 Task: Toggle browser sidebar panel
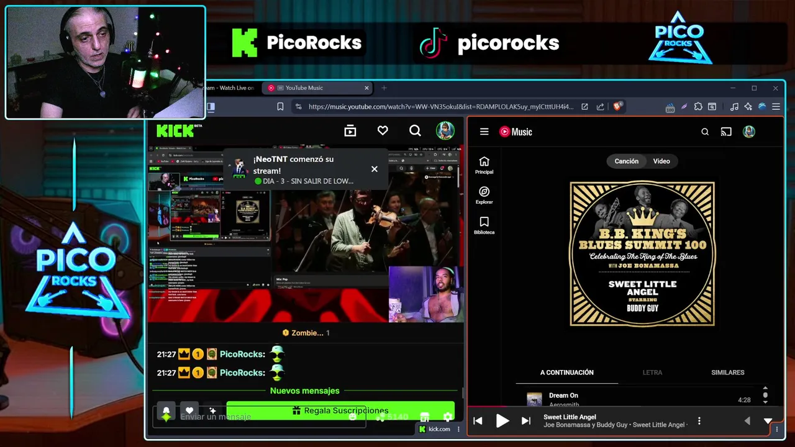coord(211,107)
